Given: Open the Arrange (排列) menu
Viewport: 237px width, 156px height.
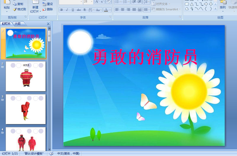Looking at the screenshot, I should pos(223,6).
